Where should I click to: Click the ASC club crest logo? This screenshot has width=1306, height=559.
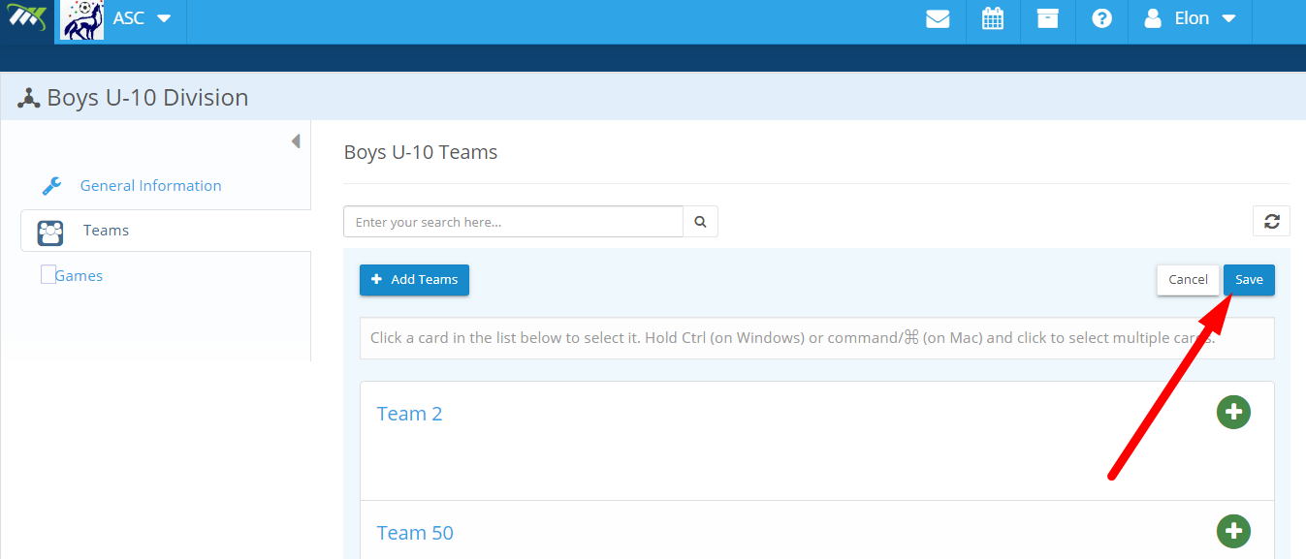click(x=83, y=19)
